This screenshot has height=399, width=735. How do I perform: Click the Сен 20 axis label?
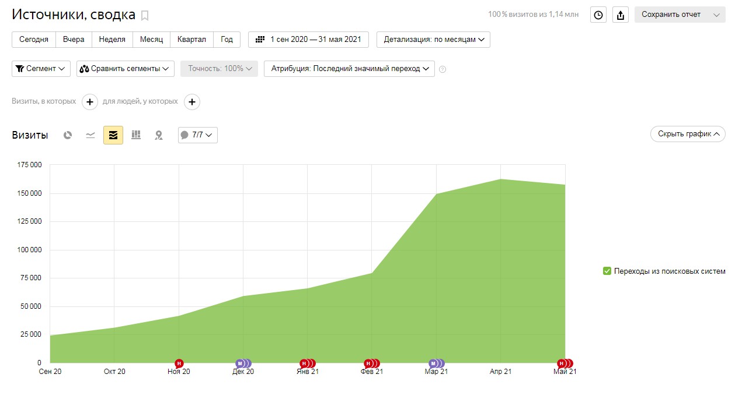coord(50,372)
